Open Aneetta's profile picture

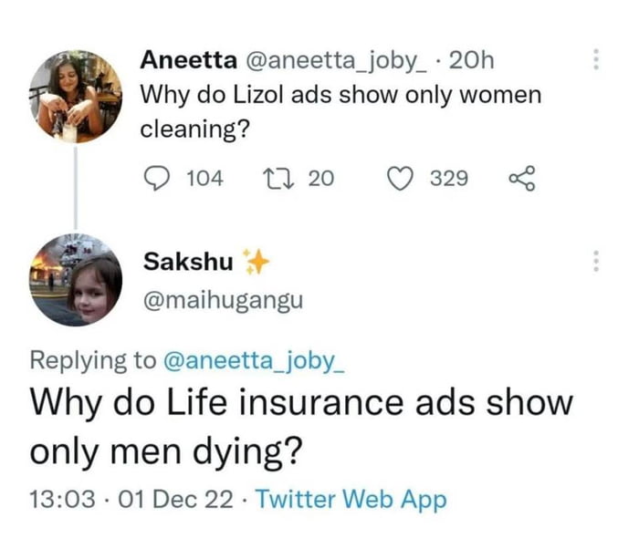click(x=75, y=97)
